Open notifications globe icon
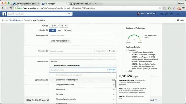The height and width of the screenshot is (104, 186). pyautogui.click(x=171, y=14)
